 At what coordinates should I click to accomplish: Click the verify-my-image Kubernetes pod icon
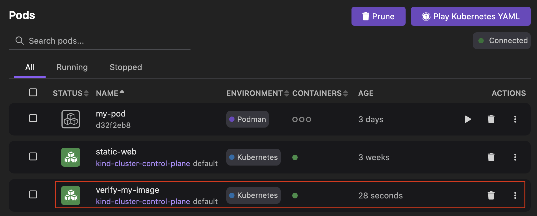tap(71, 195)
